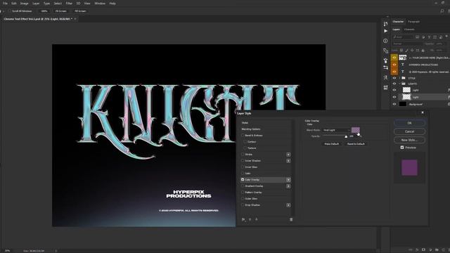Screen dimensions: 450x253
Task: Open the Info panel icon
Action: (385, 41)
